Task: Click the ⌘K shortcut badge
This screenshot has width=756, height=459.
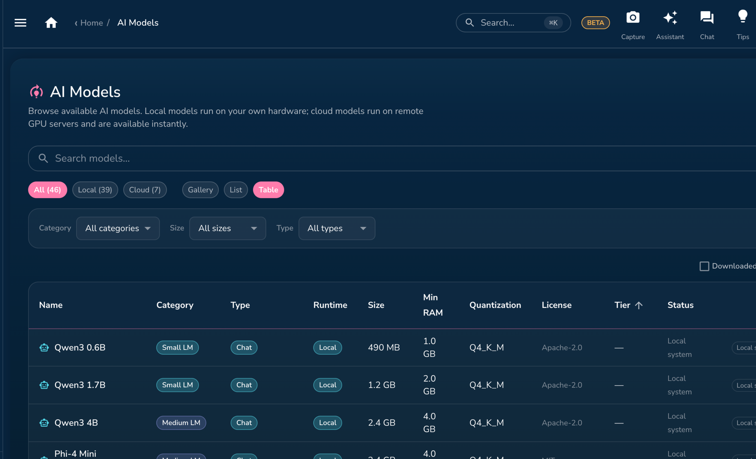Action: point(553,23)
